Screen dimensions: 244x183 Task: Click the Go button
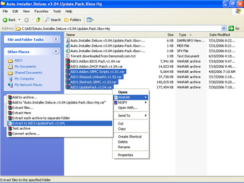234,28
